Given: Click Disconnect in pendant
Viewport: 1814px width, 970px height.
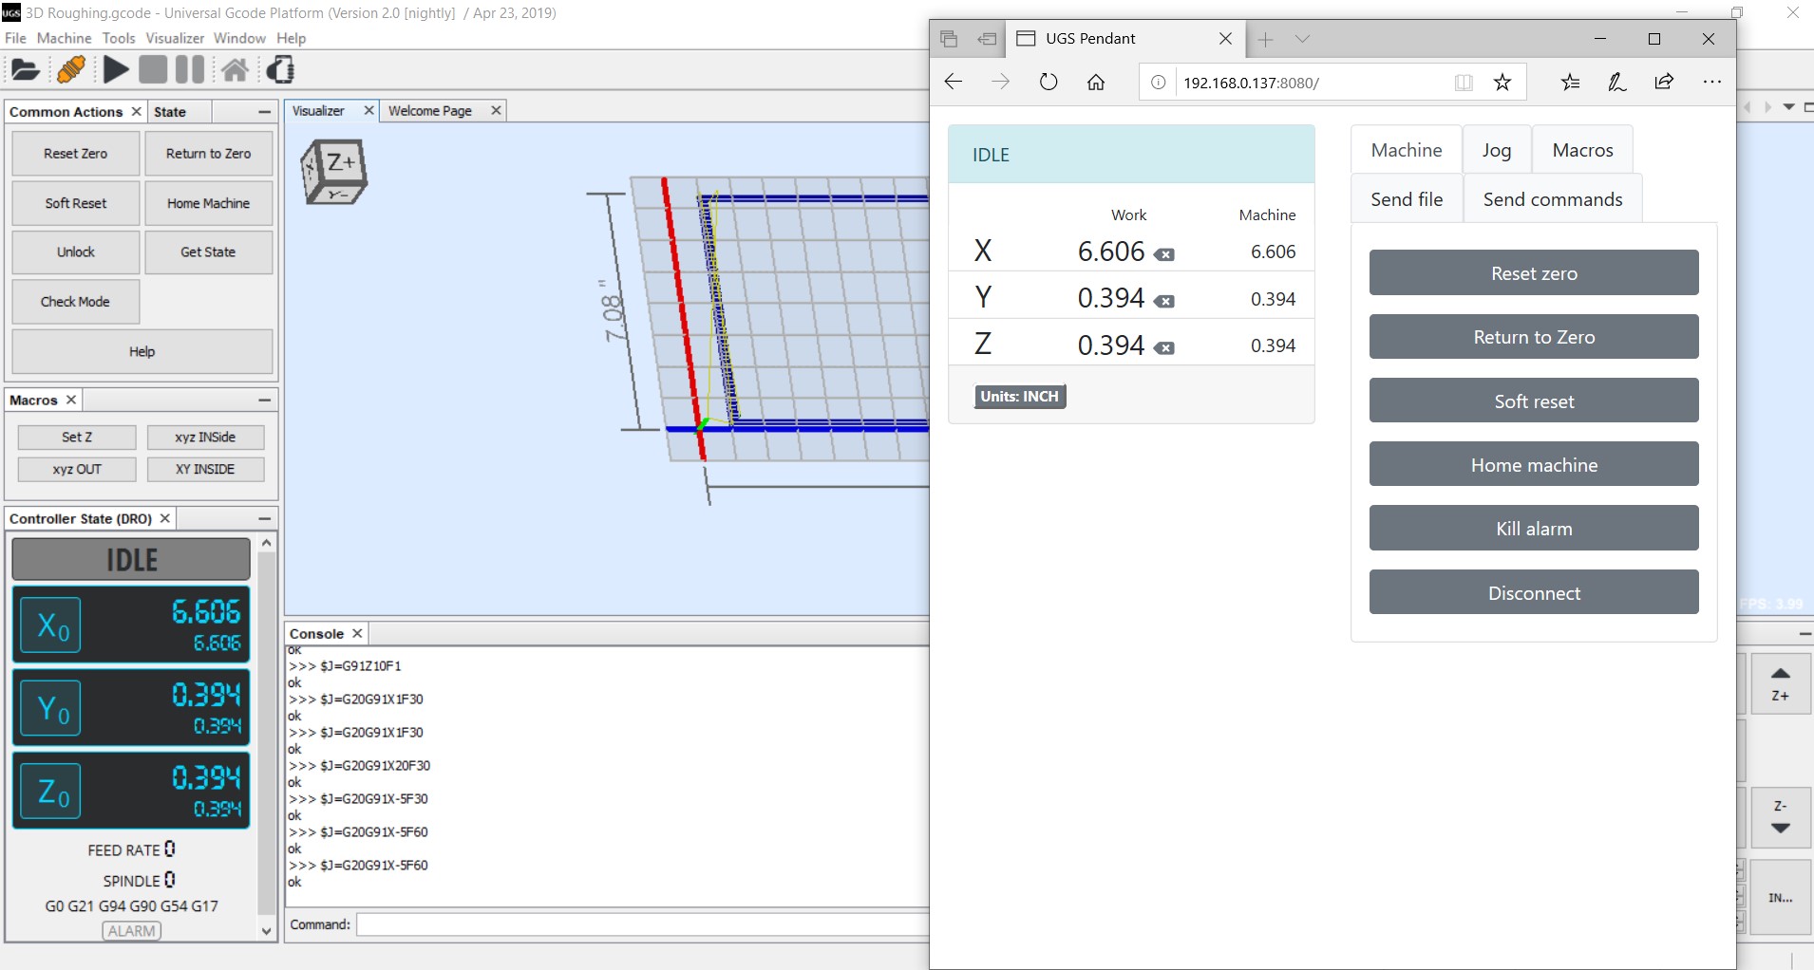Looking at the screenshot, I should (1534, 593).
